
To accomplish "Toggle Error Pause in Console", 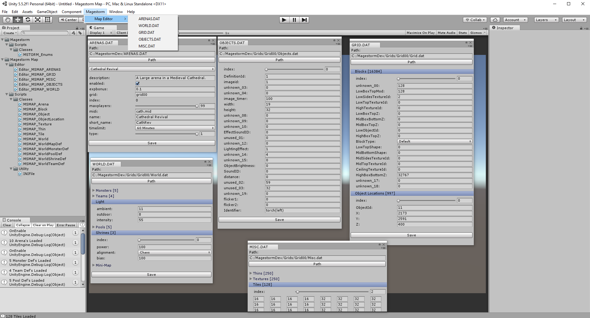I will pos(66,225).
